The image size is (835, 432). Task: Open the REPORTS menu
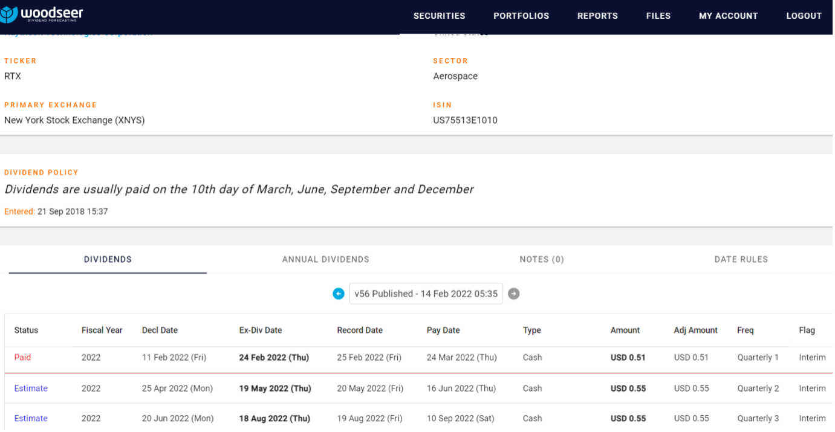pyautogui.click(x=597, y=16)
